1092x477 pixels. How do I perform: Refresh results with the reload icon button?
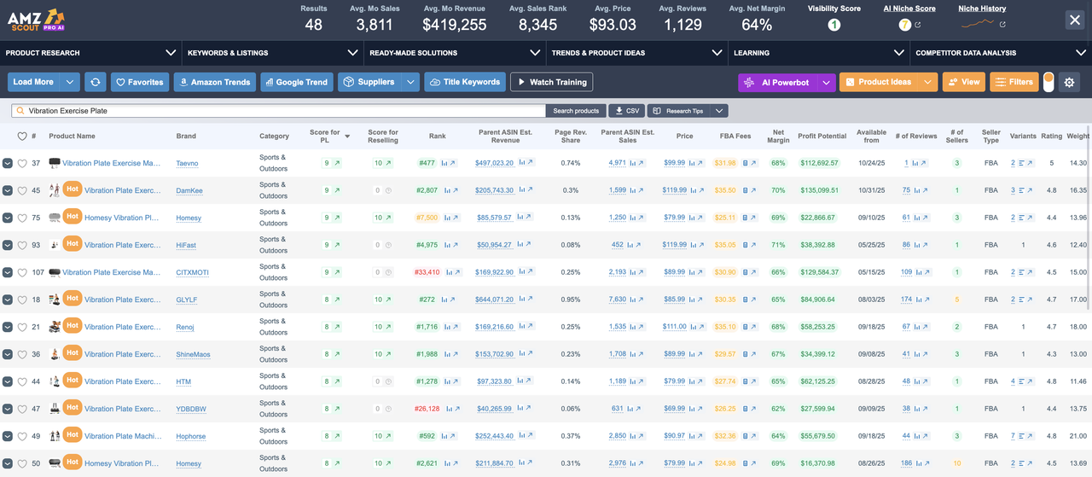96,82
